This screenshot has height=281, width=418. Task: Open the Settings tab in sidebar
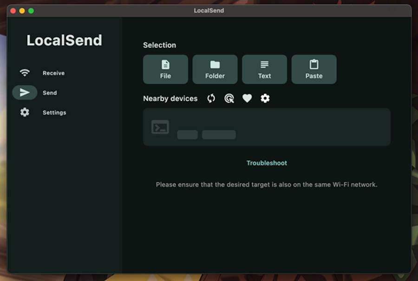(42, 112)
